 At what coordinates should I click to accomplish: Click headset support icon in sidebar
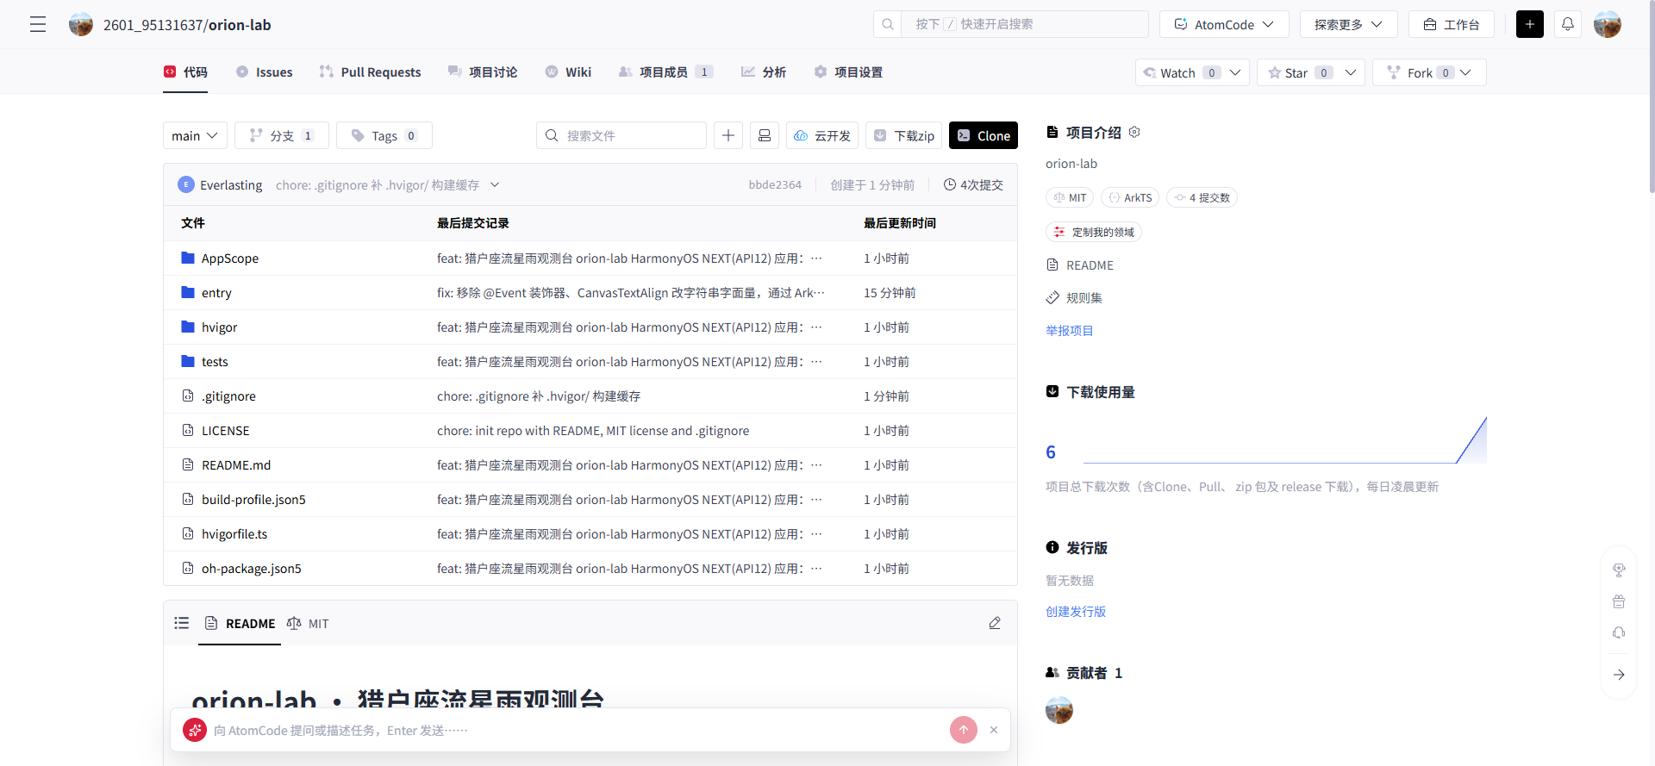coord(1619,633)
